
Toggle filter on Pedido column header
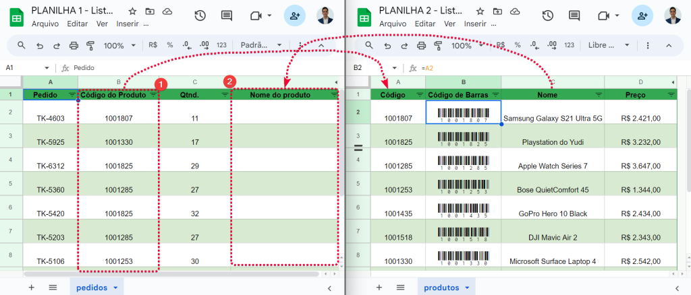click(x=72, y=94)
